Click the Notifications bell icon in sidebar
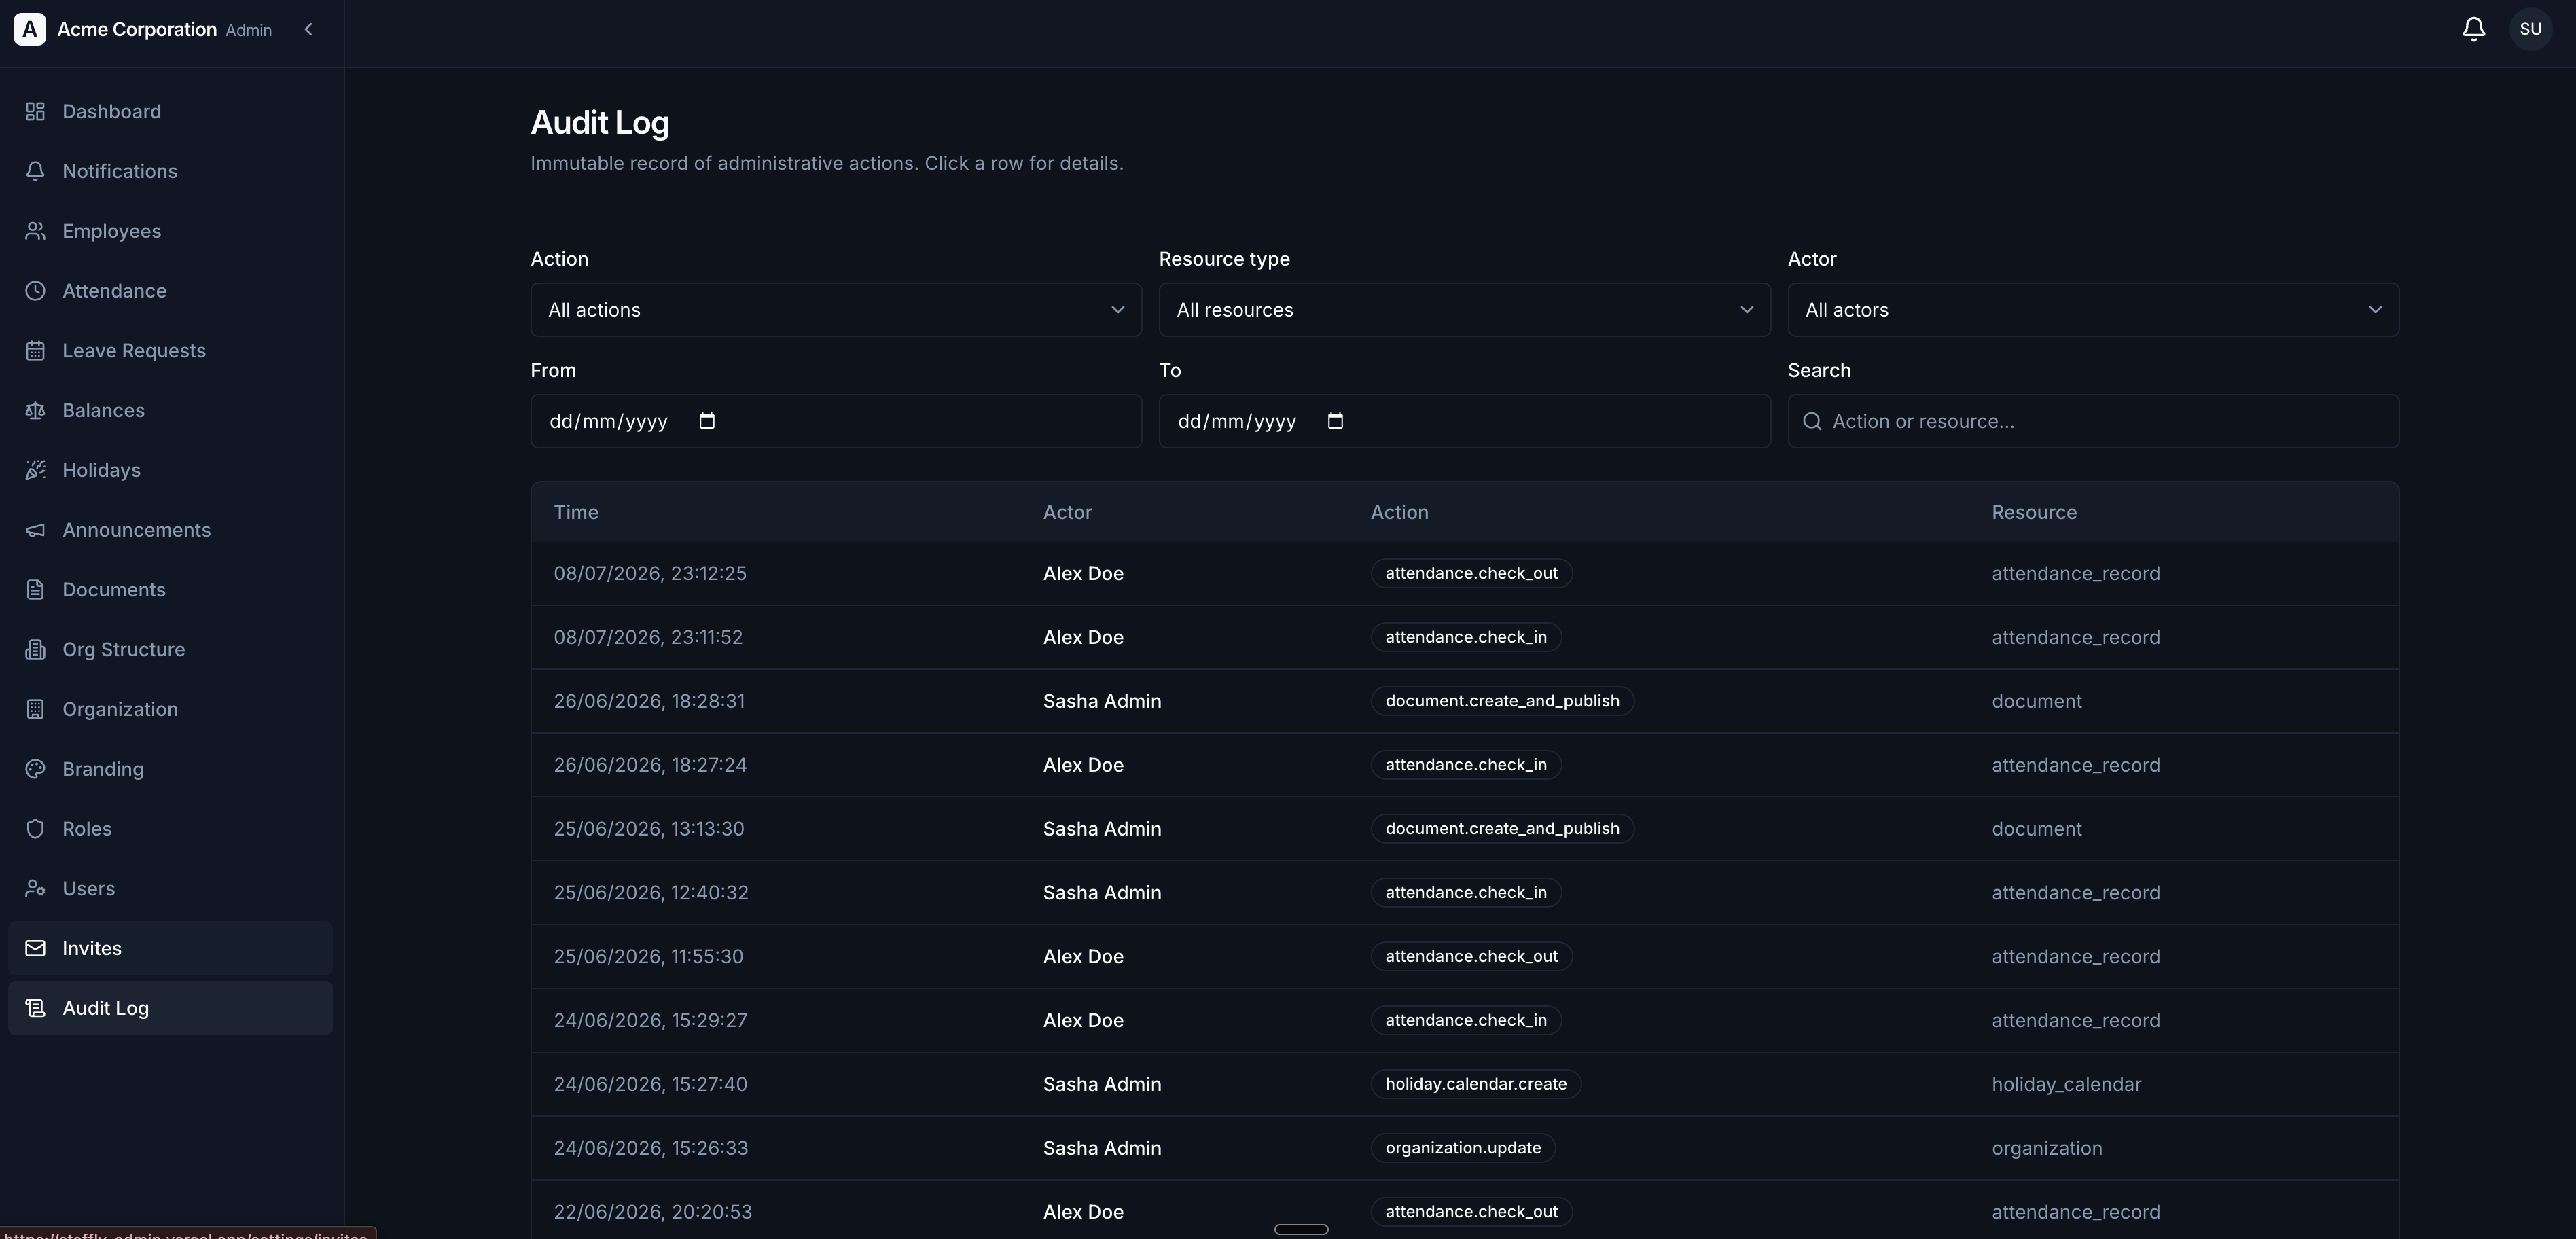The width and height of the screenshot is (2576, 1239). (35, 171)
